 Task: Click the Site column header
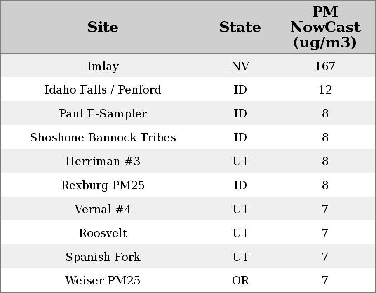(x=103, y=28)
